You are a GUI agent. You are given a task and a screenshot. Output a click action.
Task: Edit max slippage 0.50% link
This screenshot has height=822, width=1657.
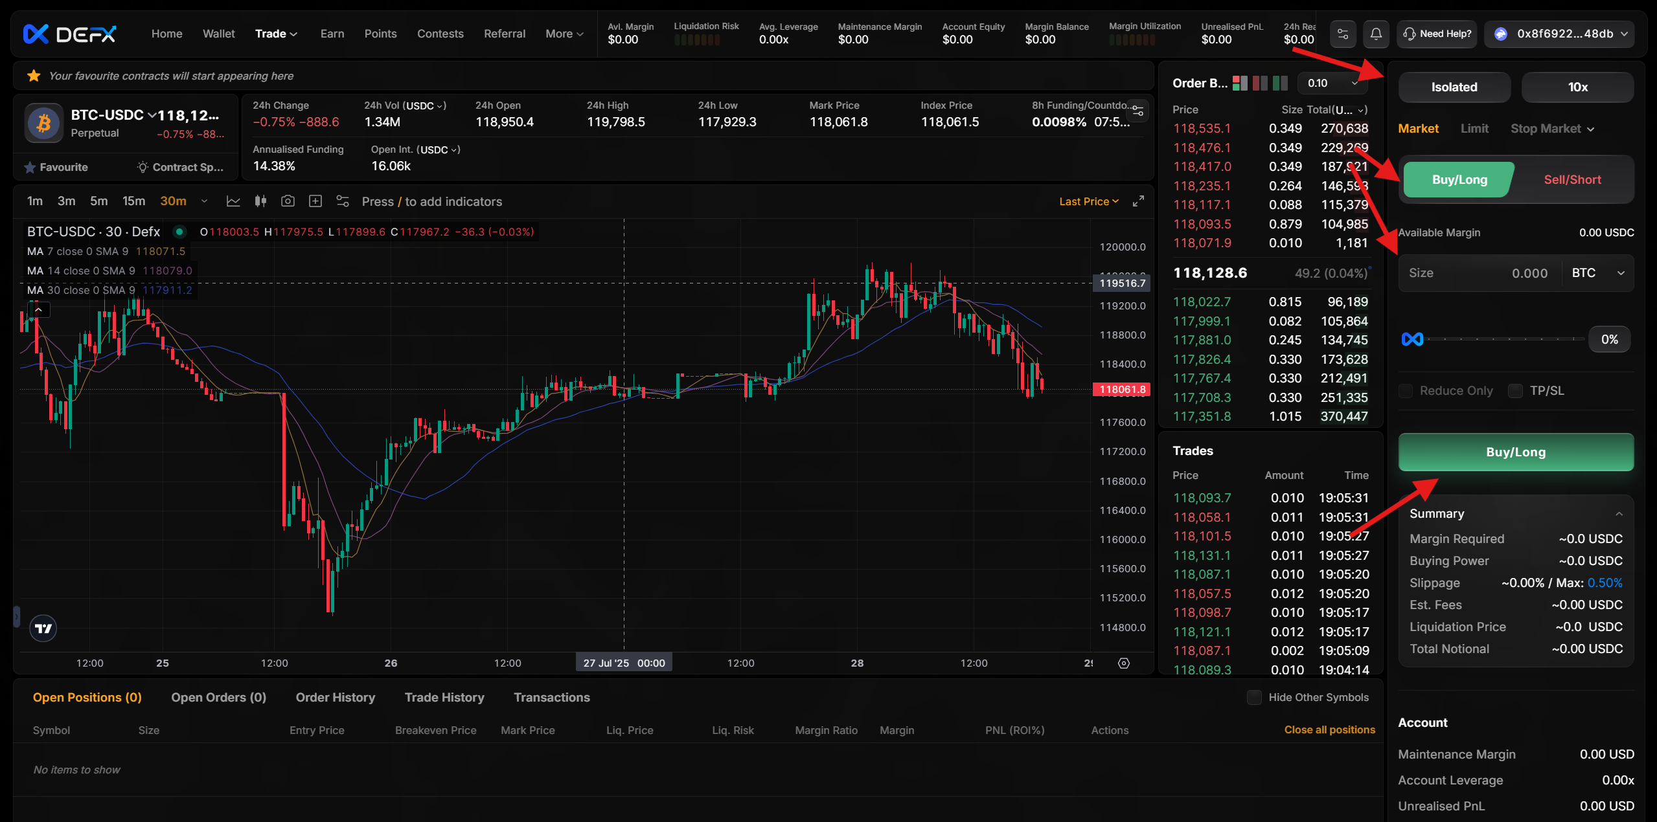coord(1605,583)
